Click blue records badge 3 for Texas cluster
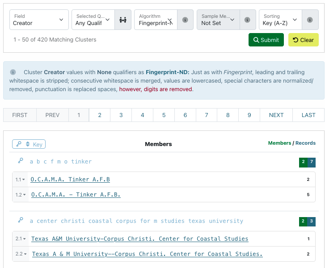Viewport: 325px width, 268px height. tap(312, 222)
